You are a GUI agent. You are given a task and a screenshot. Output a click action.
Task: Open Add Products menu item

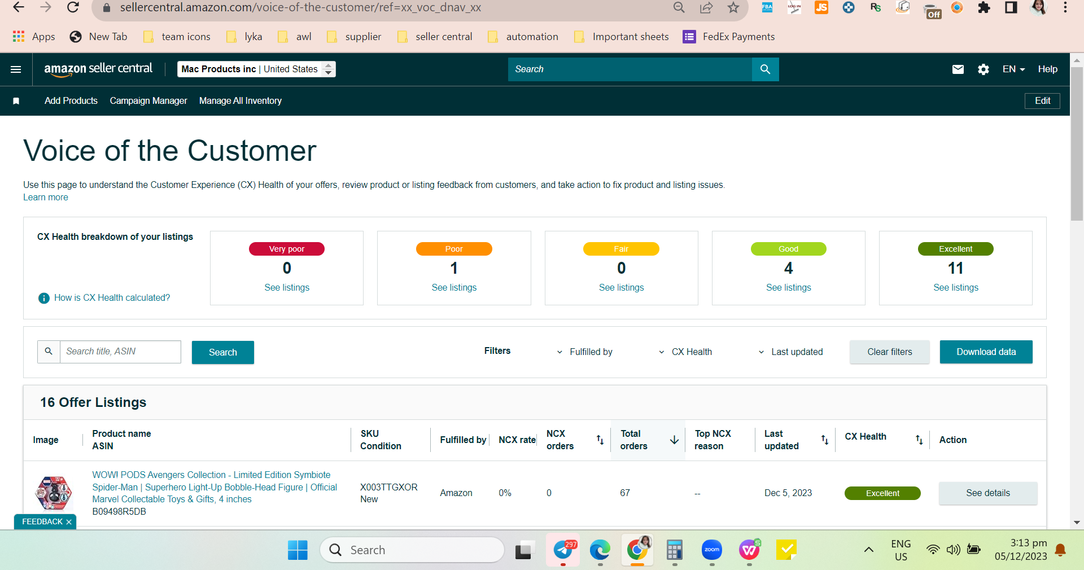pos(71,101)
